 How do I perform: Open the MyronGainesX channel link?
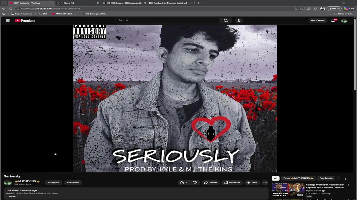(x=314, y=191)
